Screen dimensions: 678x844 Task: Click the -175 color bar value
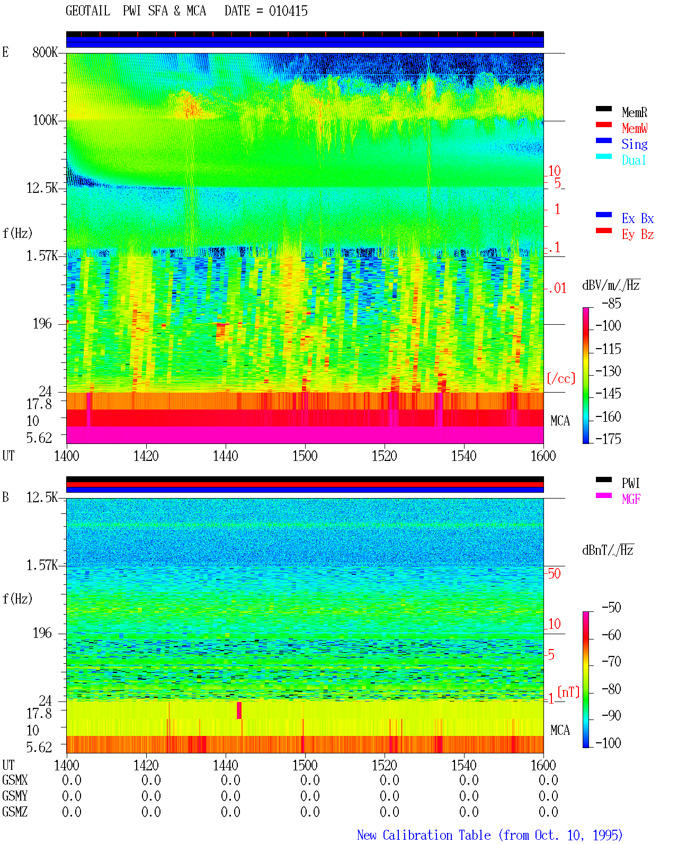point(608,439)
